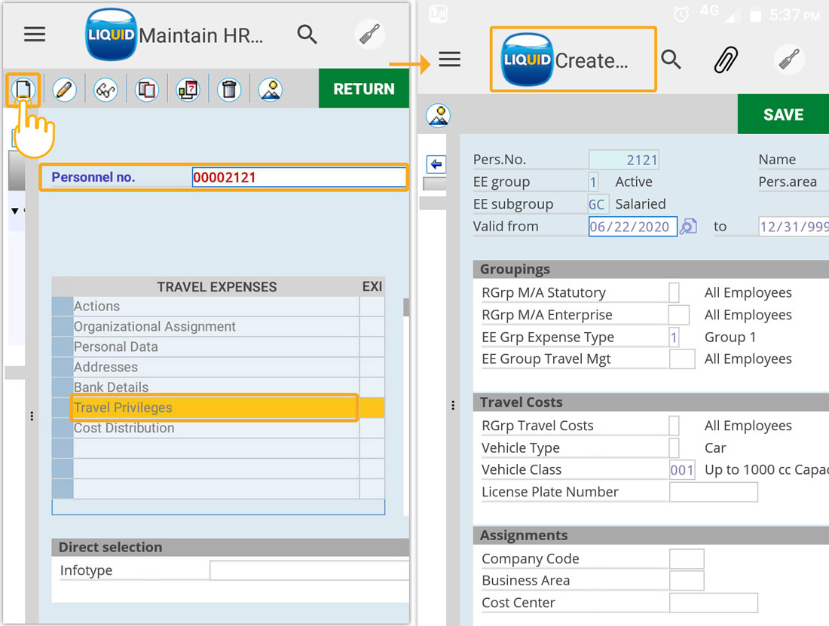This screenshot has height=626, width=829.
Task: Click the License Plate Number field
Action: [713, 493]
